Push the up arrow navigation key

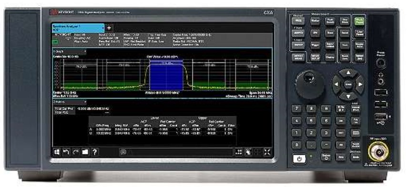[x=348, y=73]
